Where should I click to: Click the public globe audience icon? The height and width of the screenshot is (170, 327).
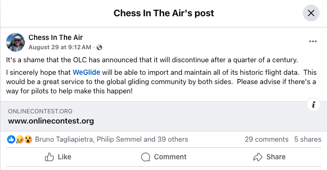click(x=99, y=47)
